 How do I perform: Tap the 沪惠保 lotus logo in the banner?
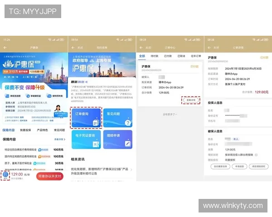click(8, 64)
